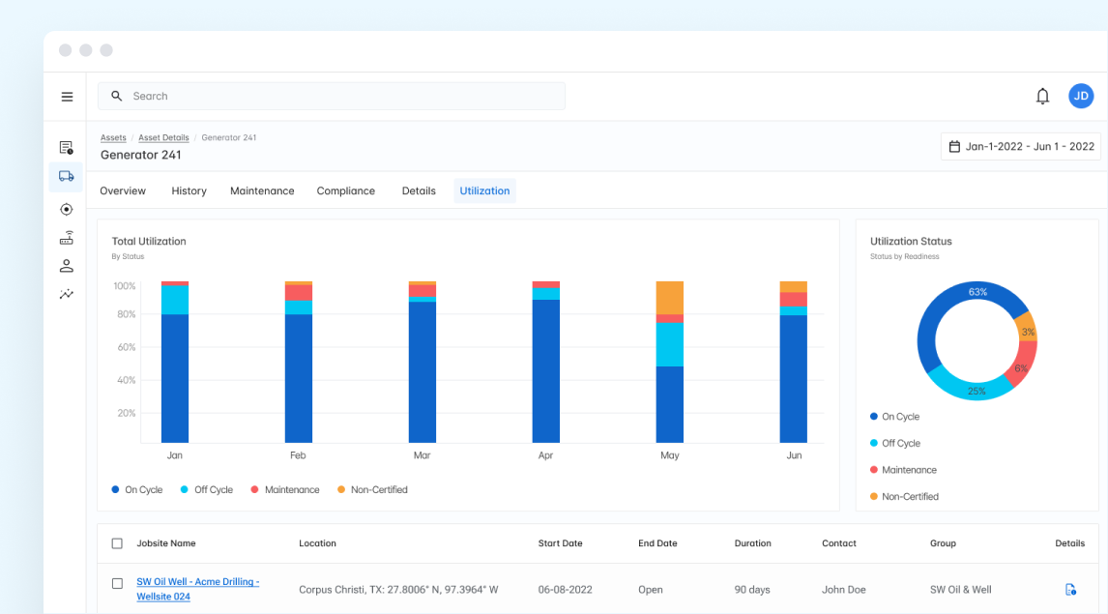Click the wireless router devices icon
This screenshot has height=614, width=1108.
tap(66, 238)
